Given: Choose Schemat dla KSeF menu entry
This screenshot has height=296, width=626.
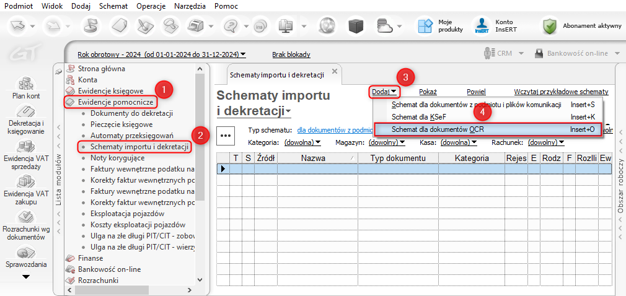Looking at the screenshot, I should click(x=489, y=117).
